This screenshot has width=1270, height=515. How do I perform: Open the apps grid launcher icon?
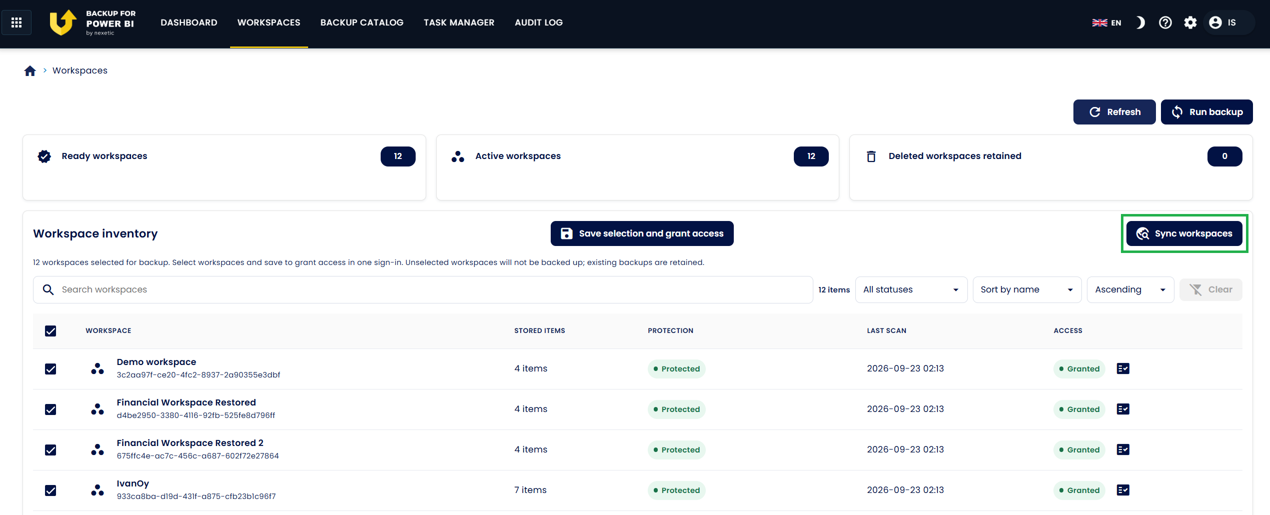[17, 22]
